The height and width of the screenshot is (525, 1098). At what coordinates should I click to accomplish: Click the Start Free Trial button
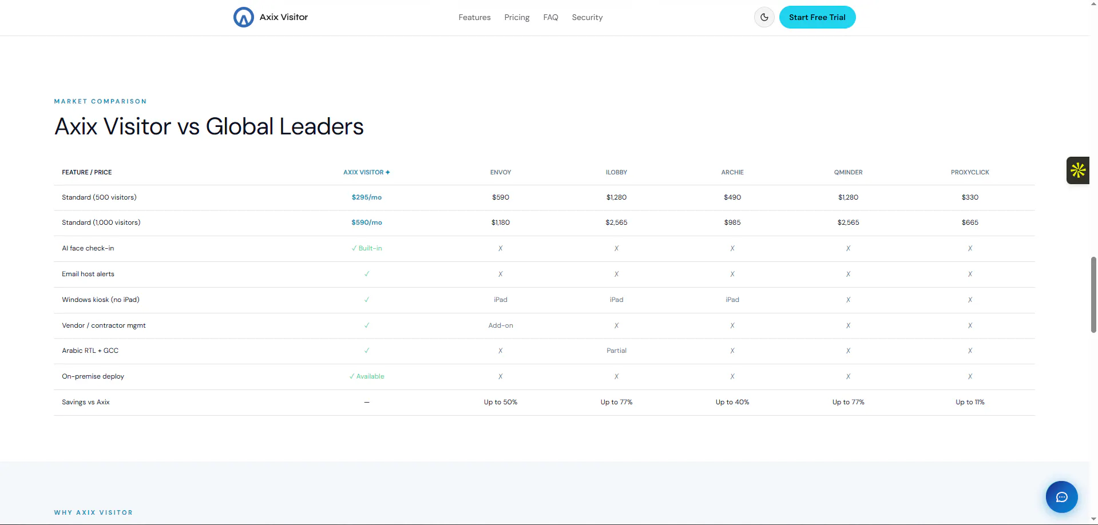pyautogui.click(x=817, y=17)
